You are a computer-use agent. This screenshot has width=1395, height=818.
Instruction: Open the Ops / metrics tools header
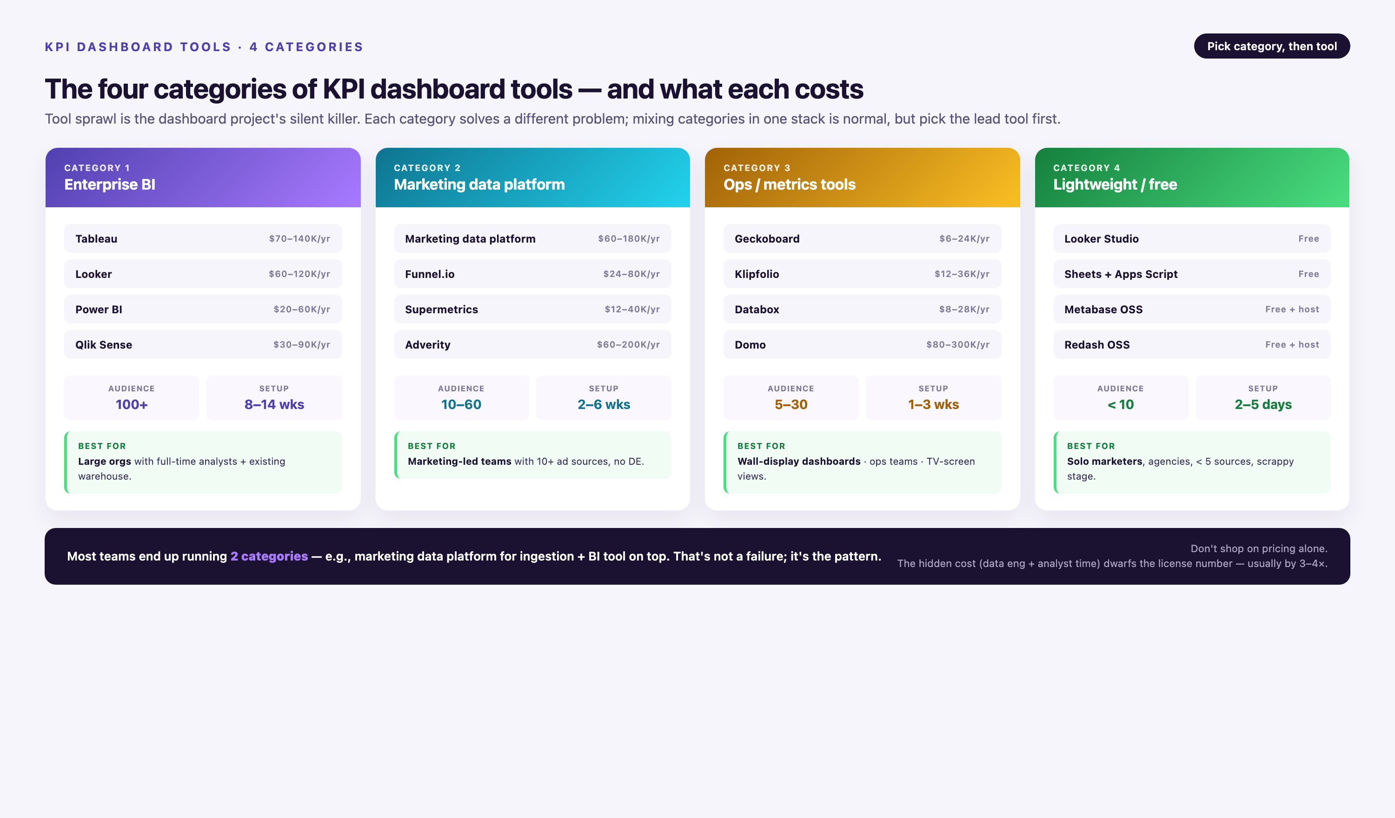(x=862, y=178)
